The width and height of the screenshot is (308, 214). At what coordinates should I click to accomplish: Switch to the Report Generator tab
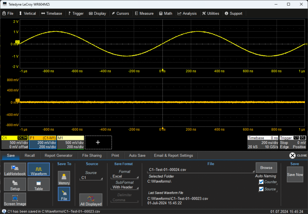(58, 155)
